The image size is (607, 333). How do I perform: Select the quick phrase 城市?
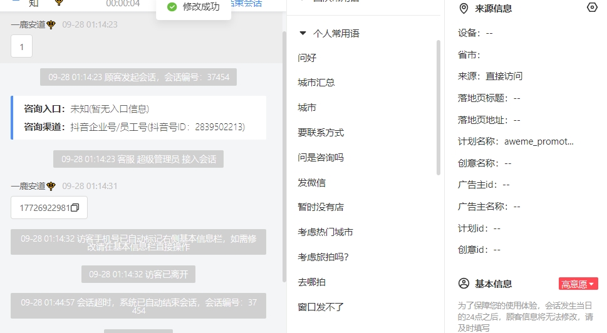pos(307,108)
